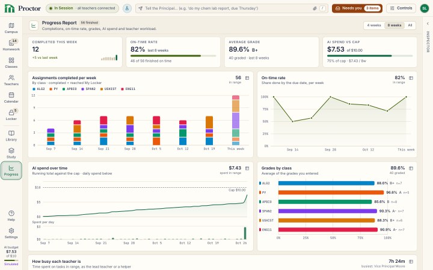This screenshot has width=433, height=270.
Task: Open table view for AI spend chart
Action: (247, 168)
